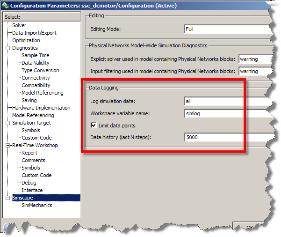Select the Optimization tree item
This screenshot has width=281, height=237.
tap(26, 40)
